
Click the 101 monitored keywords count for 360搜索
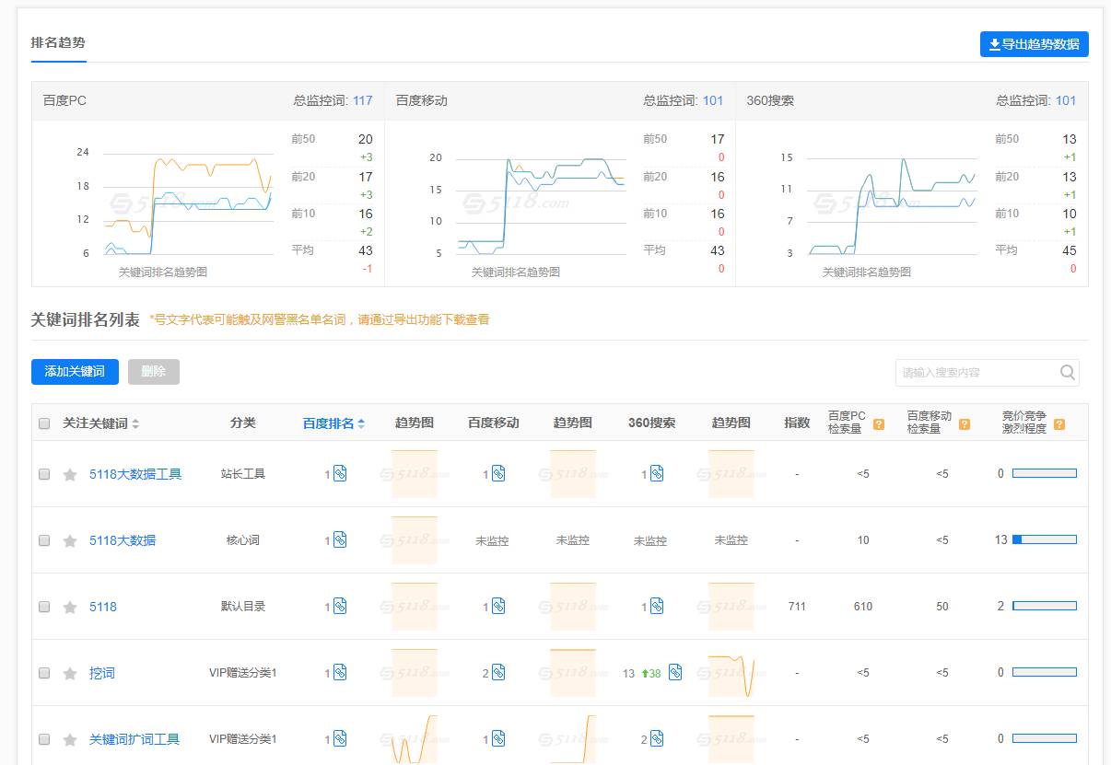1066,100
